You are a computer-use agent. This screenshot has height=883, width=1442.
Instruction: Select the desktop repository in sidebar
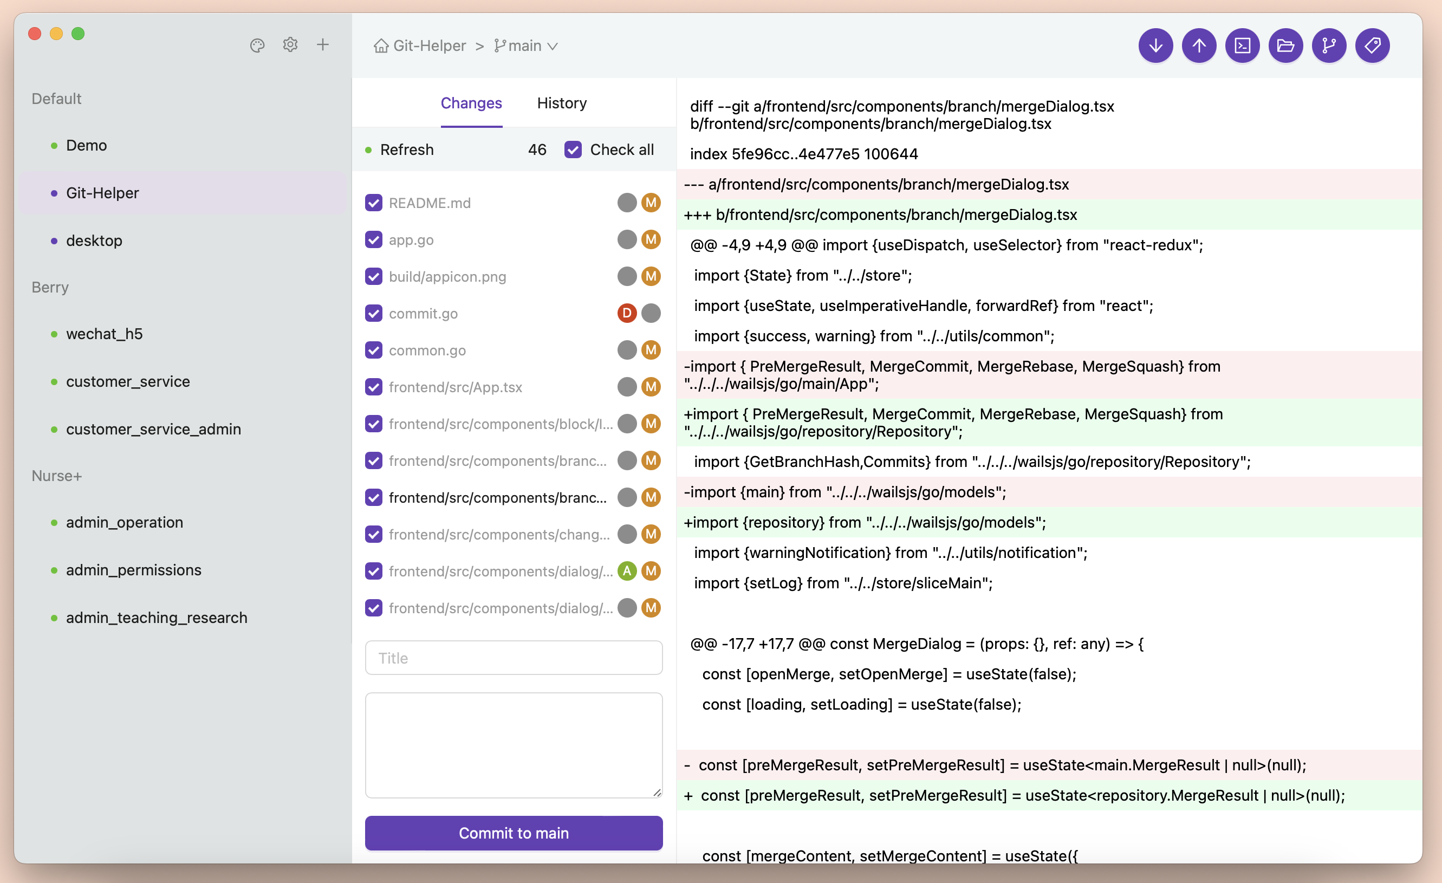pyautogui.click(x=94, y=241)
